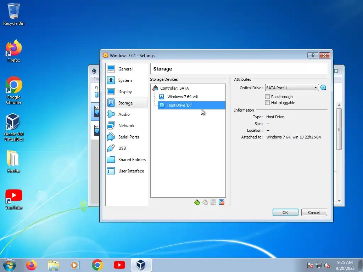Select the Firefox shortcut on desktop
The height and width of the screenshot is (272, 363).
(14, 51)
